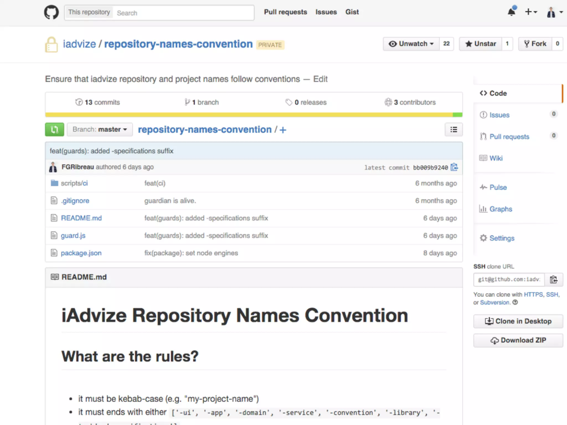Click the language statistics color bar
Viewport: 567px width, 425px height.
[x=254, y=115]
